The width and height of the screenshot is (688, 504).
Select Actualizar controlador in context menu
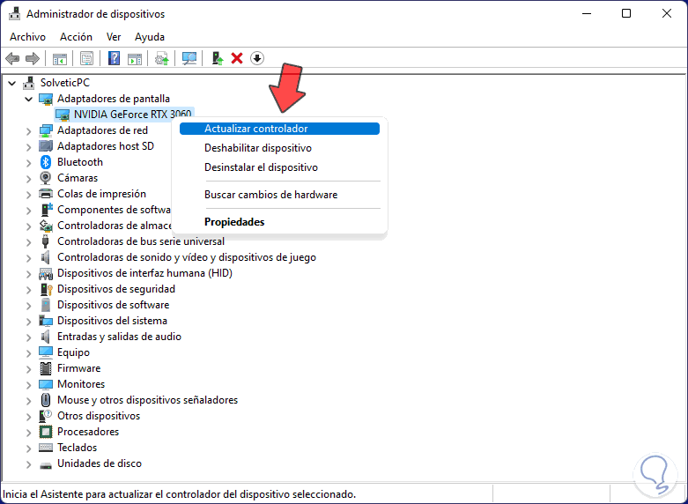[279, 129]
